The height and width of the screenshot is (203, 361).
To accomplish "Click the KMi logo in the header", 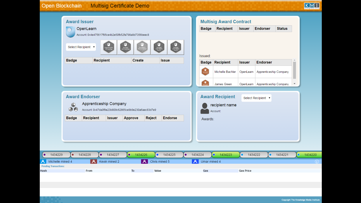I will [x=312, y=6].
